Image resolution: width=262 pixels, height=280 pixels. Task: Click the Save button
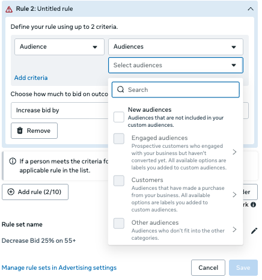coord(243,268)
